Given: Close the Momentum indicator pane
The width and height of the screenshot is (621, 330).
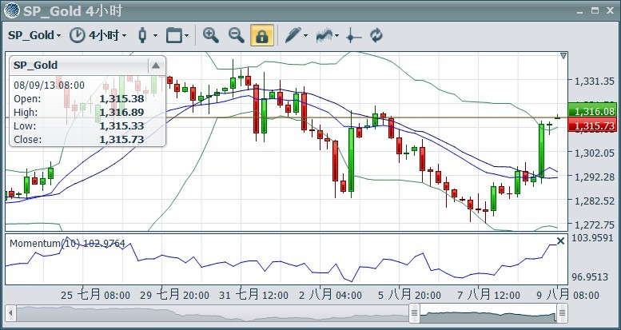Looking at the screenshot, I should (560, 241).
